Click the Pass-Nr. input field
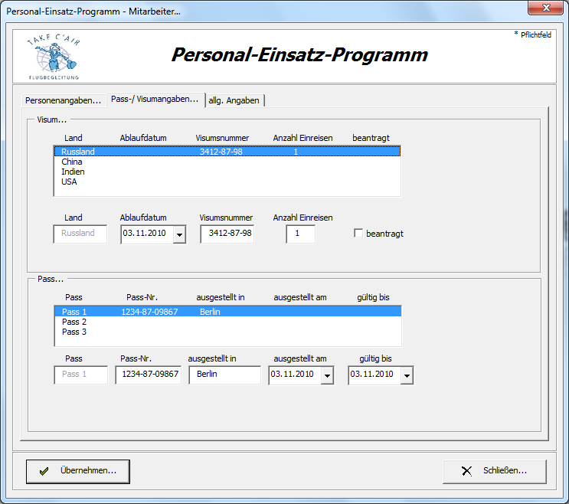 point(148,375)
